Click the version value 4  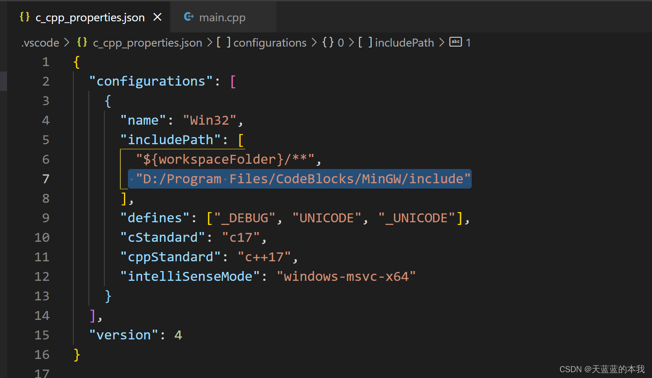178,335
